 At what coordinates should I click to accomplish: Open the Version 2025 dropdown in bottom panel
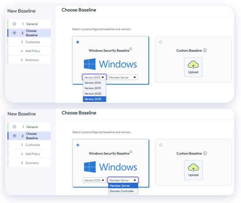coord(95,180)
